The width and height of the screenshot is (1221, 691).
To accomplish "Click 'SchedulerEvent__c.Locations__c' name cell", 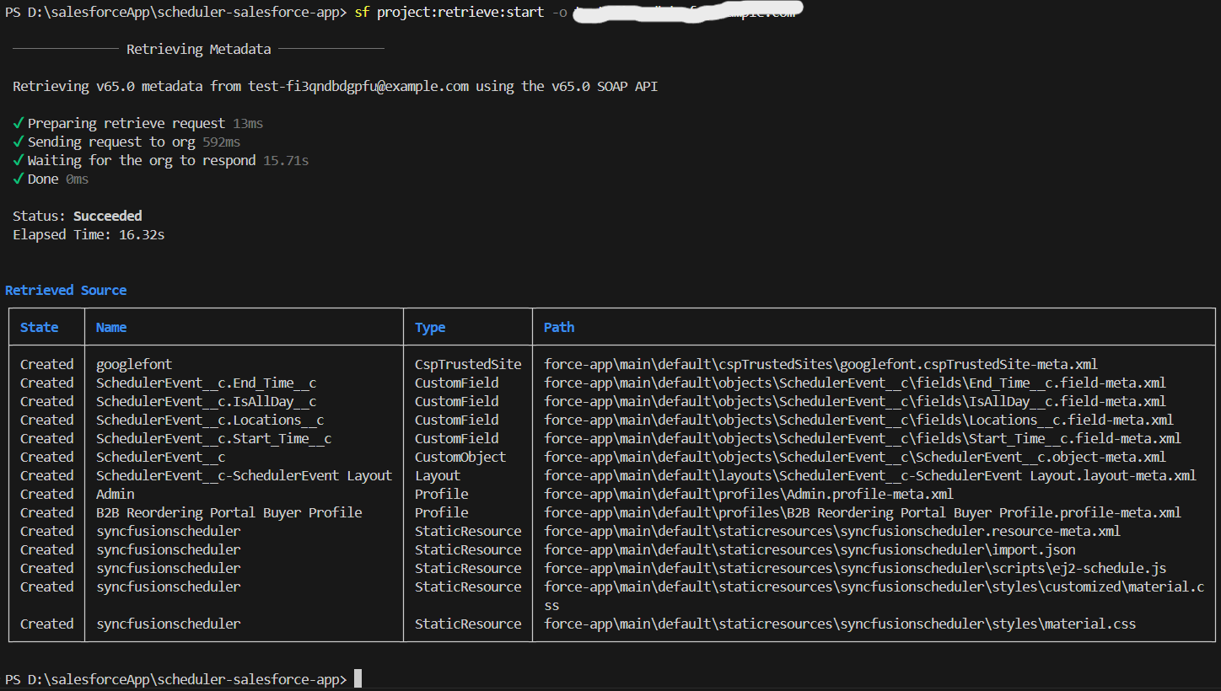I will pos(210,420).
